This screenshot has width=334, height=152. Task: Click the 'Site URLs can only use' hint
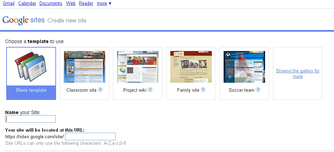[x=65, y=143]
